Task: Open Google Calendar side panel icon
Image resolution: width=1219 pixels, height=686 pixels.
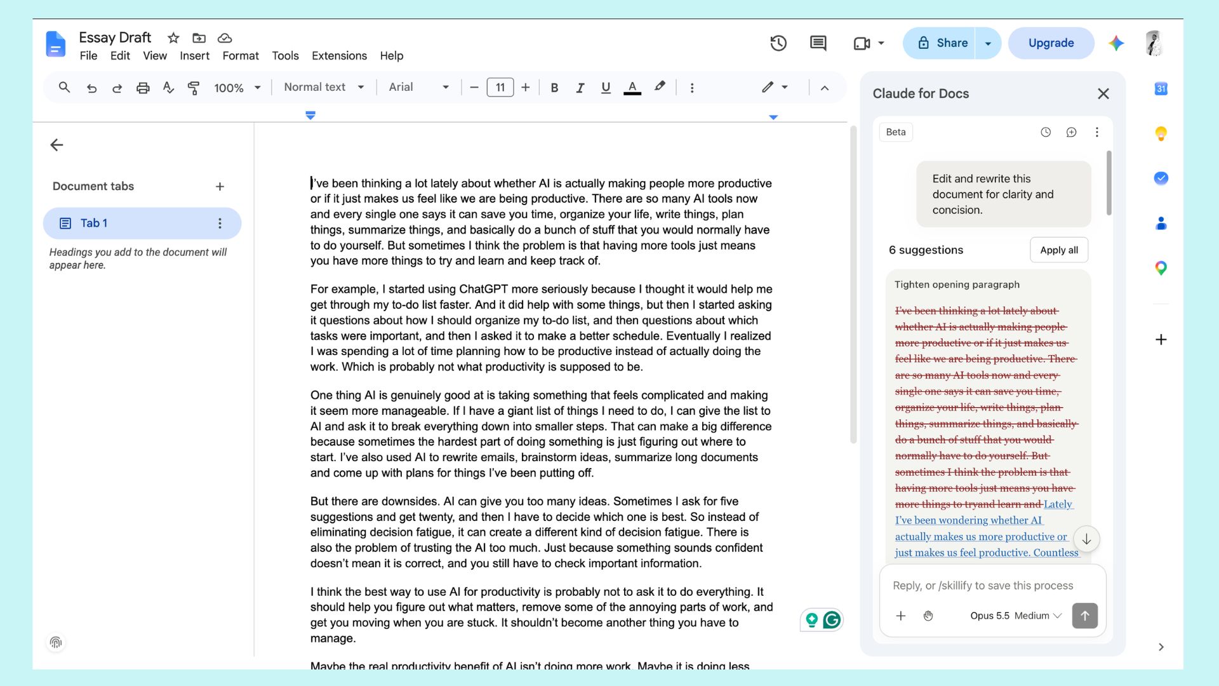Action: coord(1161,89)
